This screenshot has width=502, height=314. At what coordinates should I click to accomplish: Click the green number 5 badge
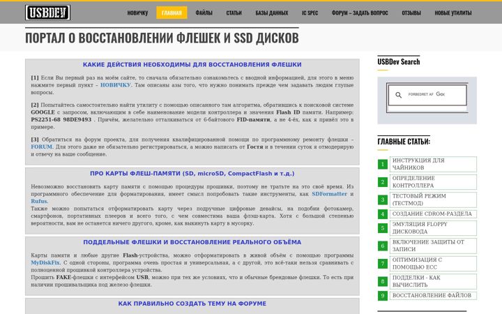382,227
